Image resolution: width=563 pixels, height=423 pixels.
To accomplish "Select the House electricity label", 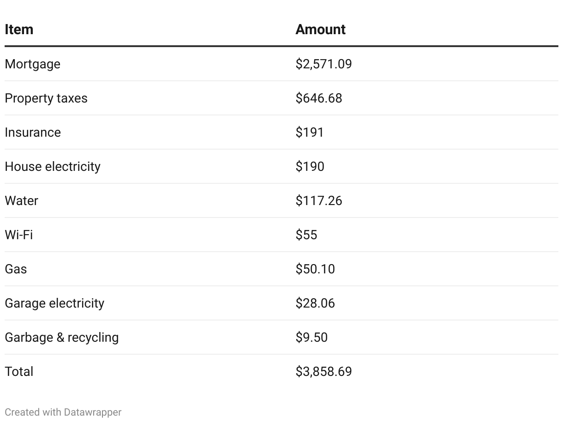I will click(53, 167).
